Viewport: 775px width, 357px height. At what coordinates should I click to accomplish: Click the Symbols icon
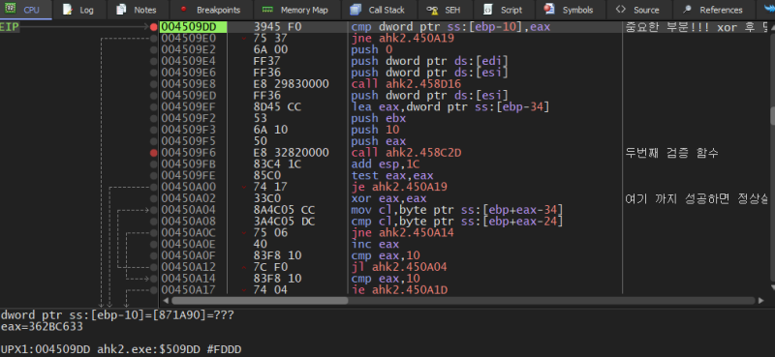(x=548, y=9)
